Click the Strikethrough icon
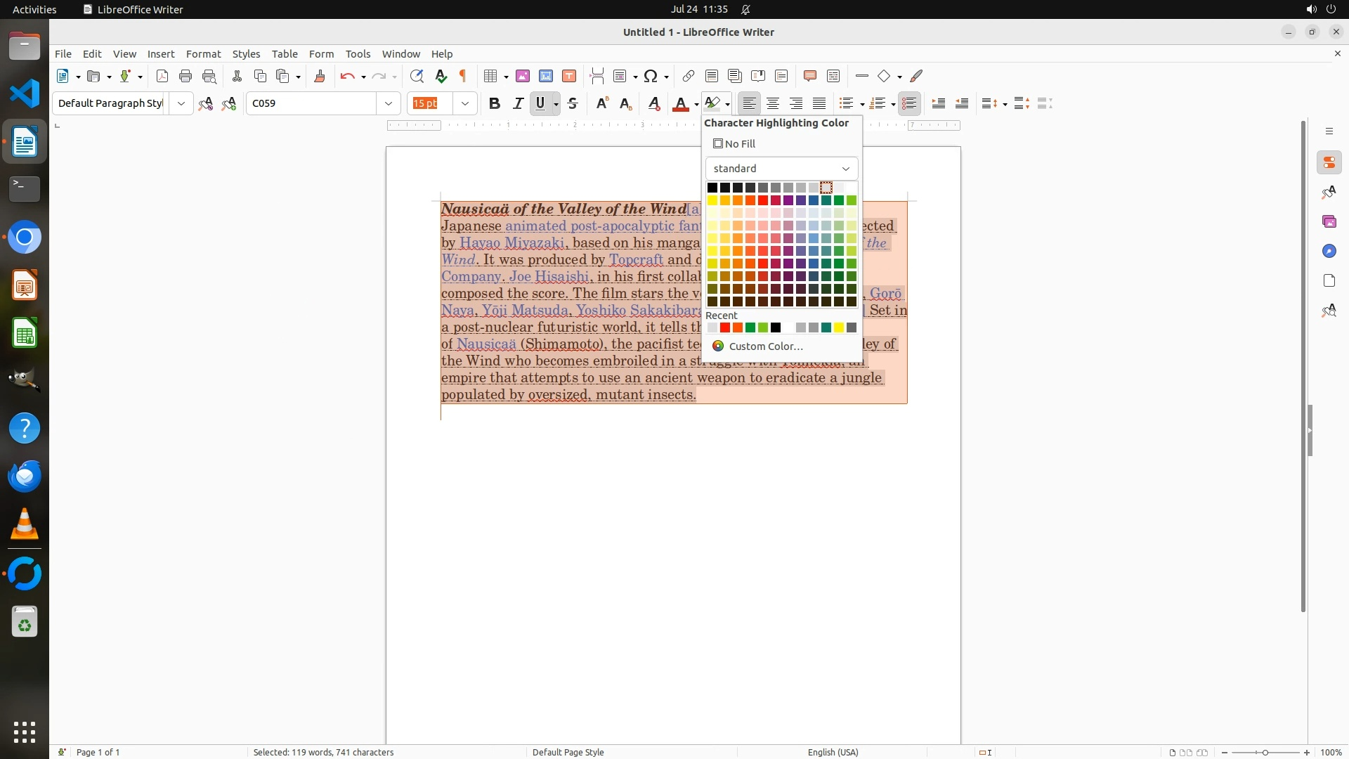 tap(573, 104)
